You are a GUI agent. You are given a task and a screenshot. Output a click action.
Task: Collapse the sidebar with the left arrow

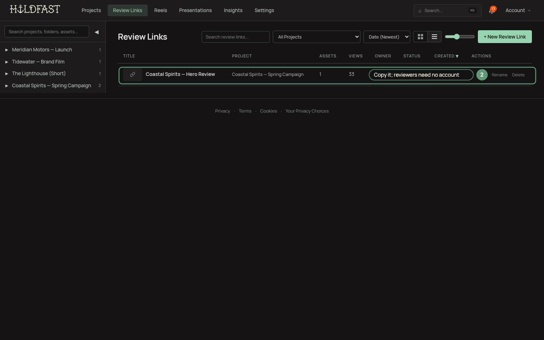[97, 32]
